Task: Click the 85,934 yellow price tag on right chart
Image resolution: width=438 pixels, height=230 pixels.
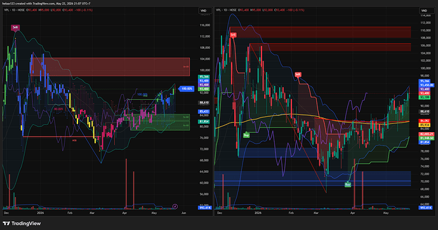Action: [x=425, y=125]
